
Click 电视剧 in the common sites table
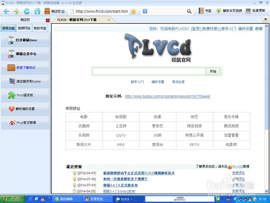coord(121,117)
